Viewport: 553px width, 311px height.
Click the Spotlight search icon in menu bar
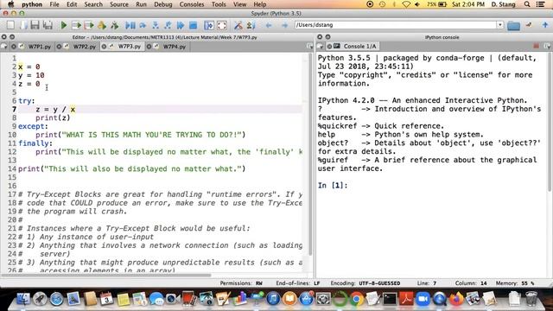527,4
